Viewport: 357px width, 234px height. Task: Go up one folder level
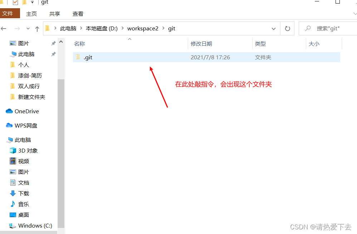click(x=37, y=29)
